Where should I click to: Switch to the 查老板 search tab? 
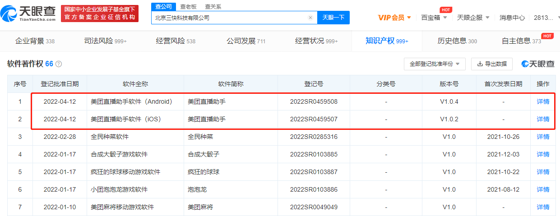click(188, 7)
